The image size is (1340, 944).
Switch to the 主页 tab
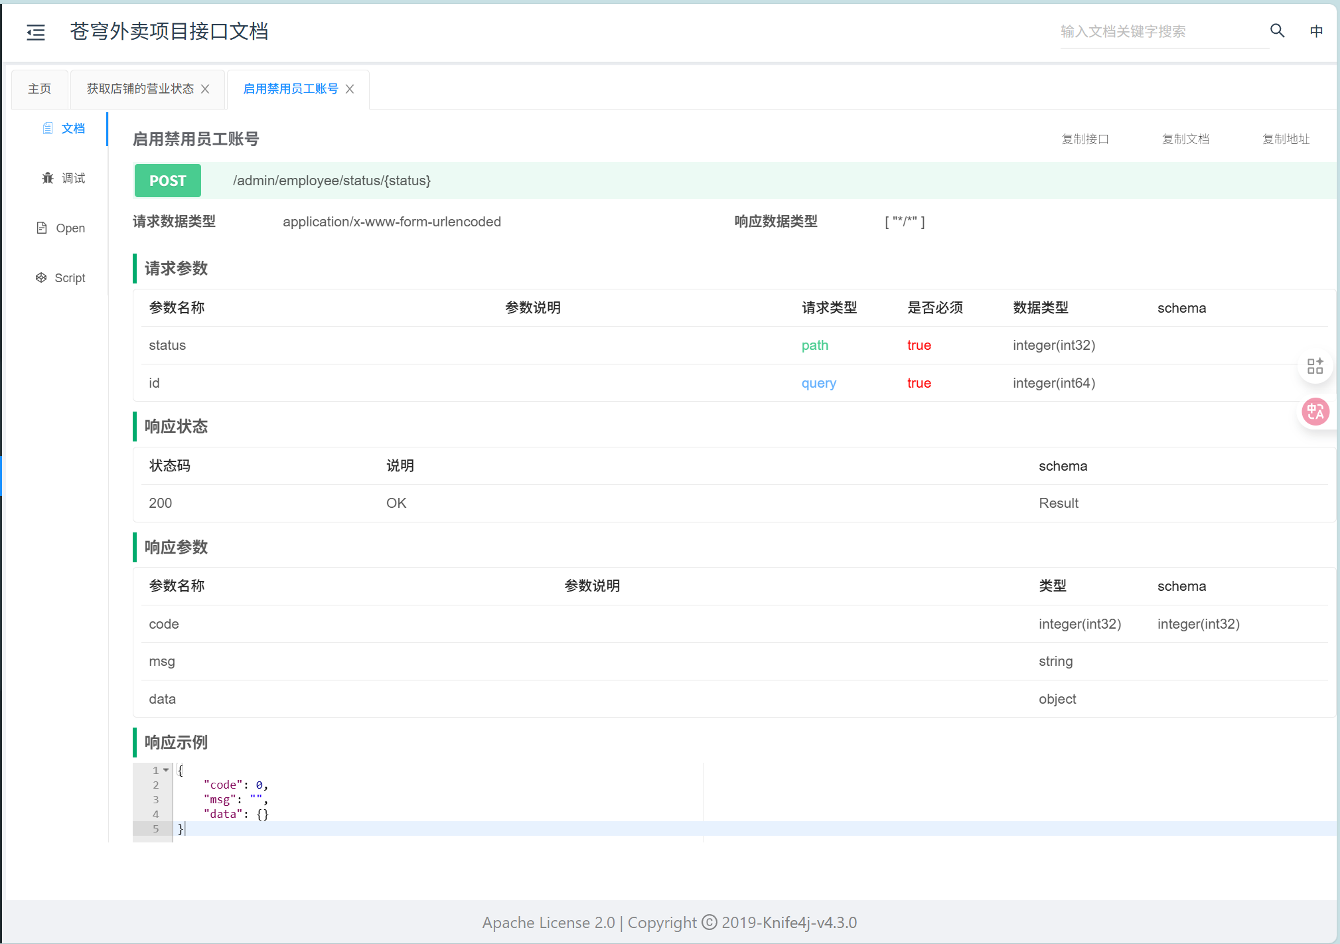39,88
